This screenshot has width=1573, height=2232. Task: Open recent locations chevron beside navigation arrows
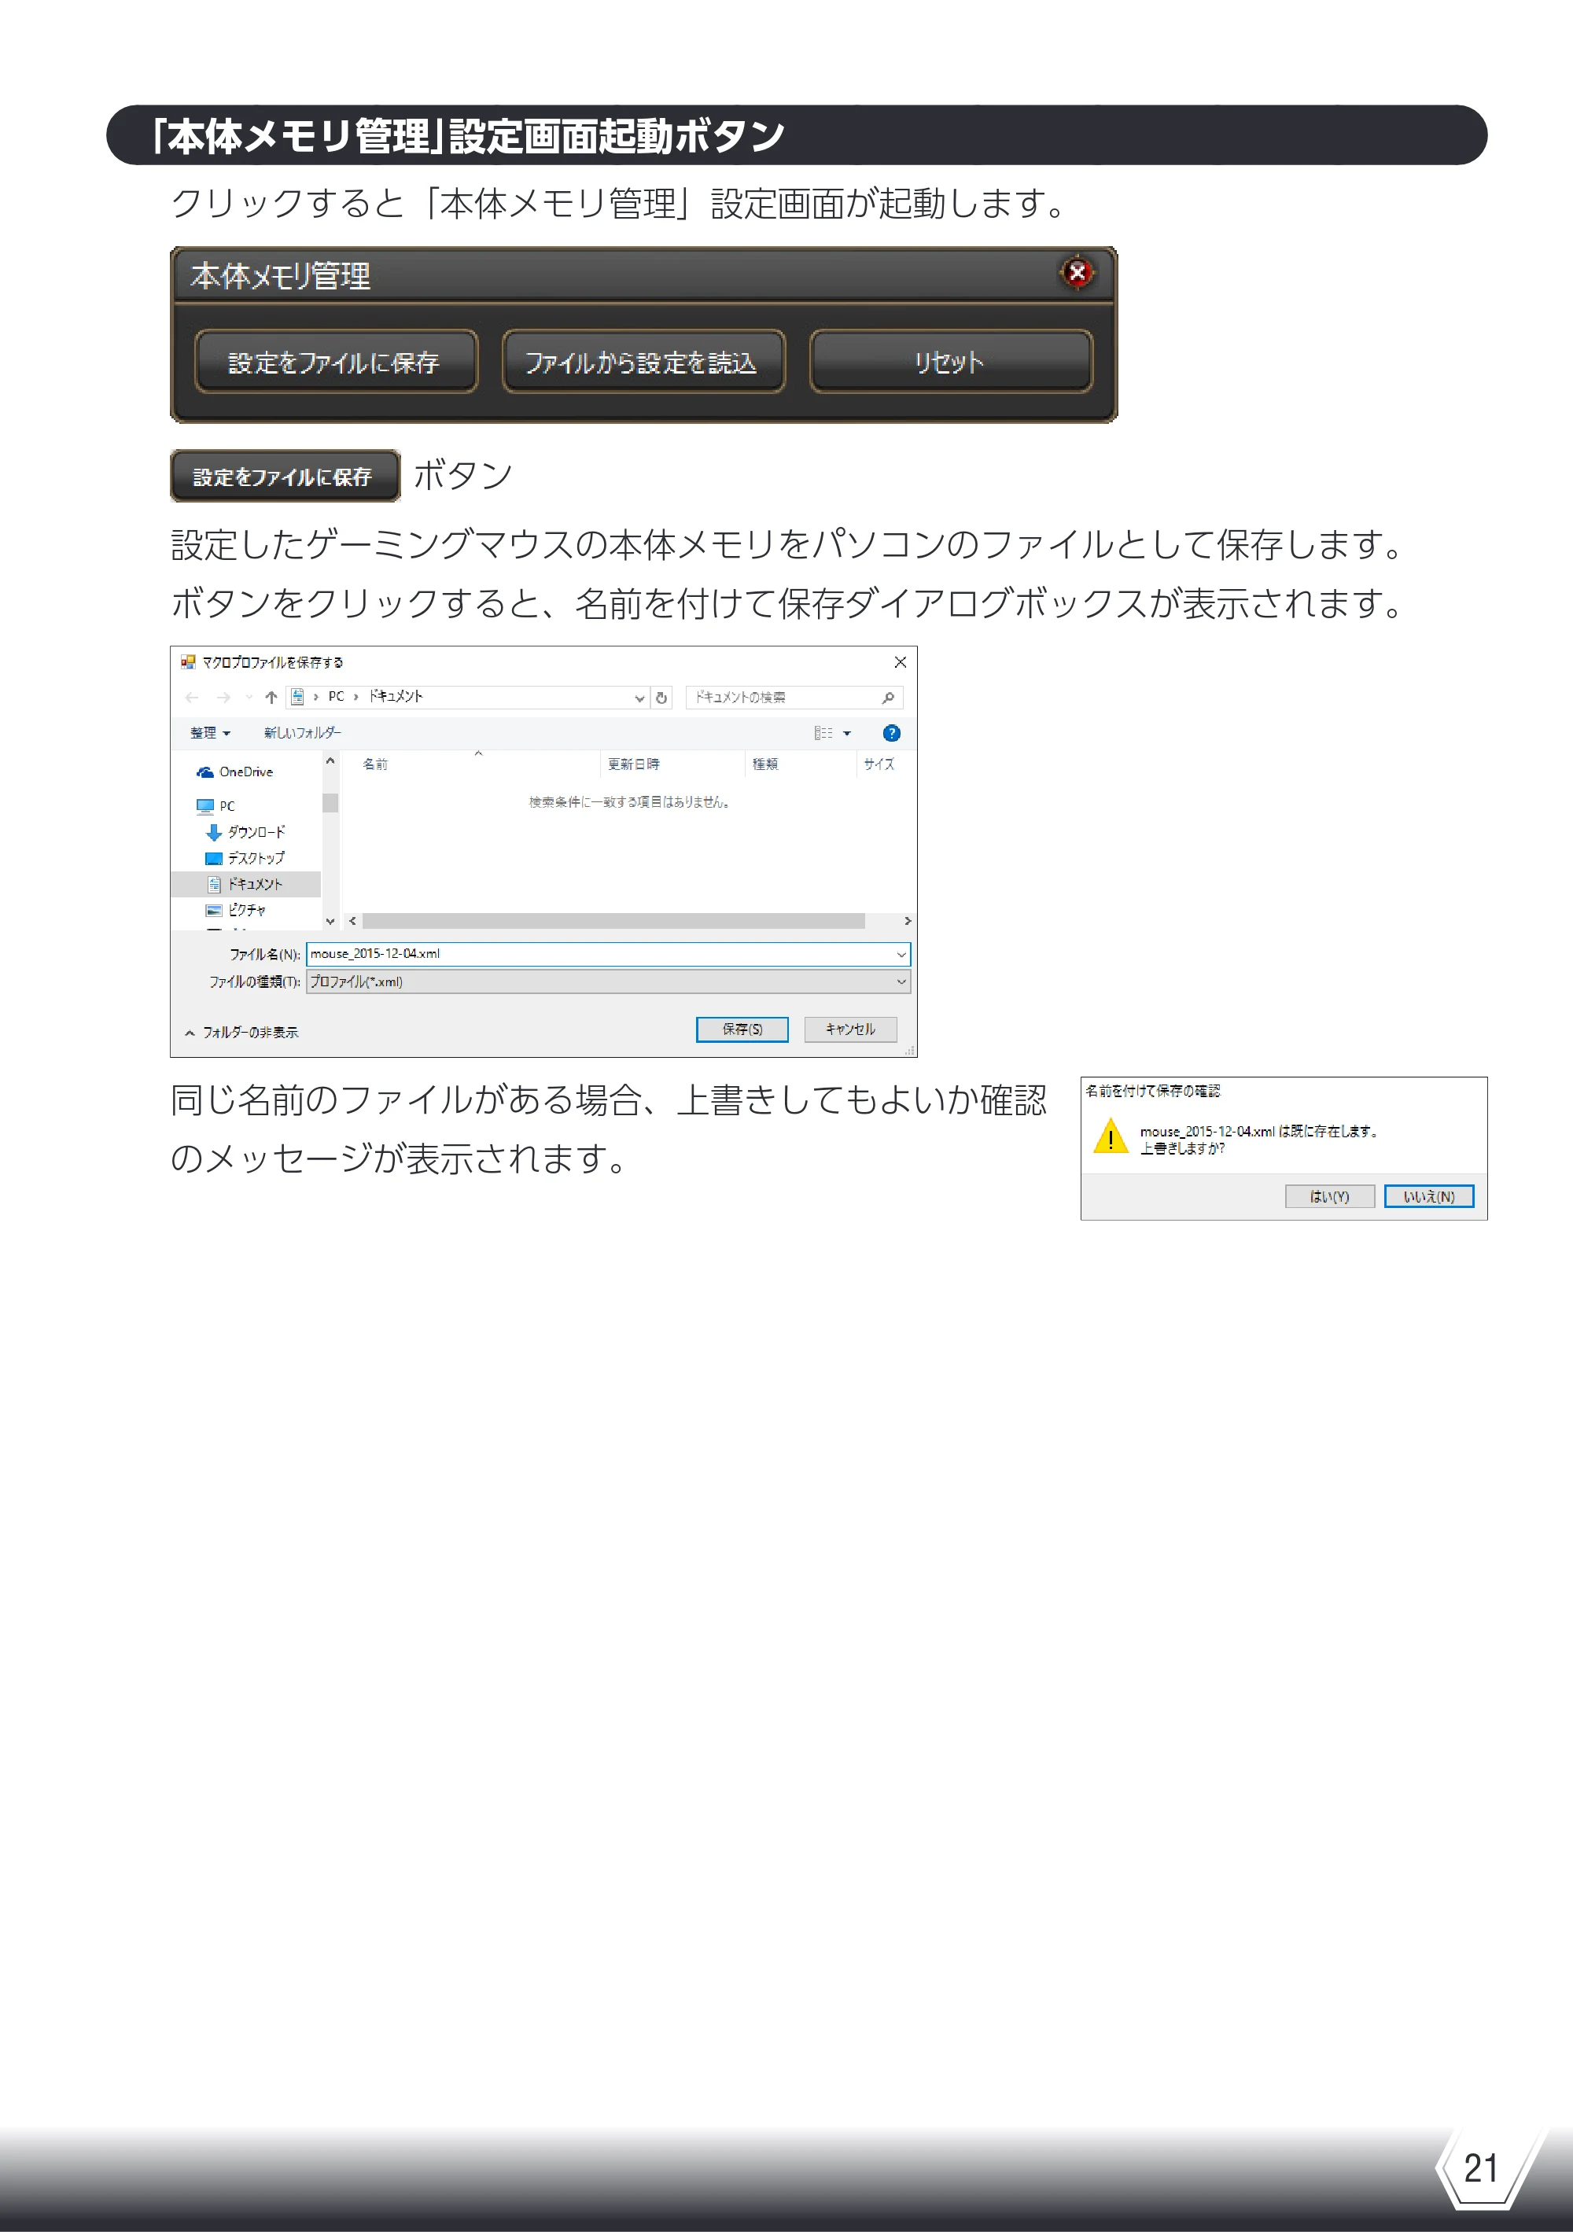(x=249, y=697)
